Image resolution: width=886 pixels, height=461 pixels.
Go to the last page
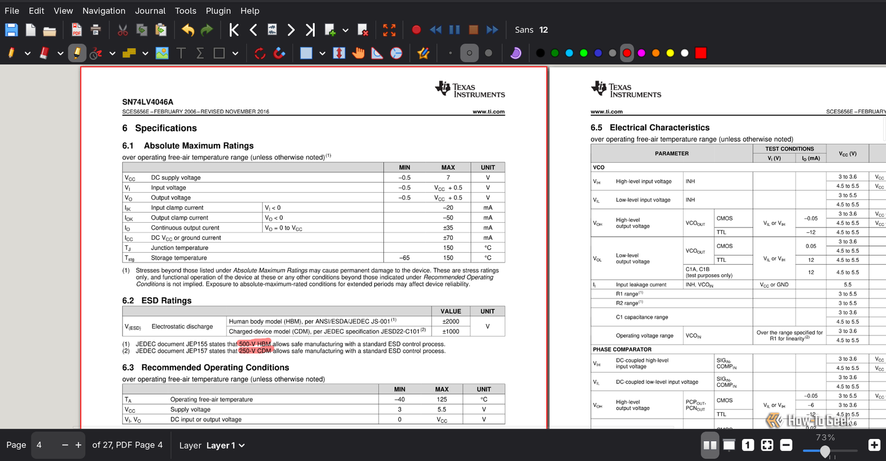[x=310, y=30]
